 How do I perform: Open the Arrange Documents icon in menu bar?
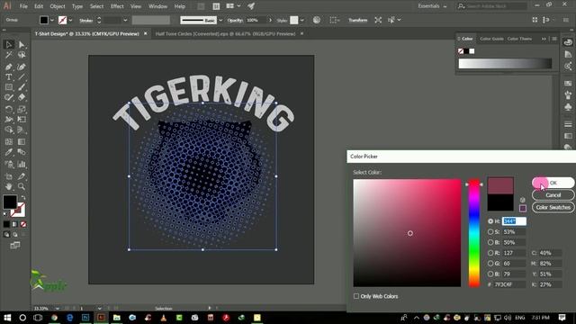click(x=233, y=6)
